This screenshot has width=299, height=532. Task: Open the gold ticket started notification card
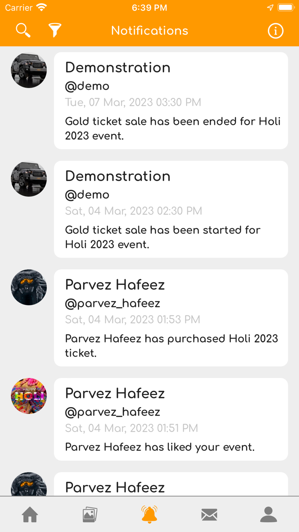171,209
